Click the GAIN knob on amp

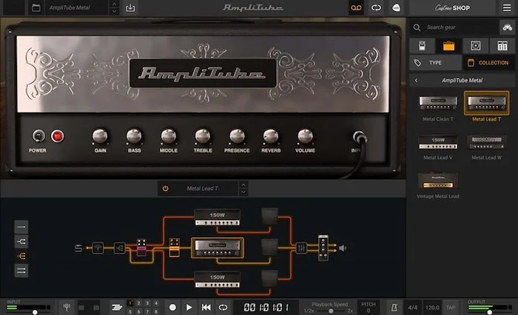click(x=100, y=136)
